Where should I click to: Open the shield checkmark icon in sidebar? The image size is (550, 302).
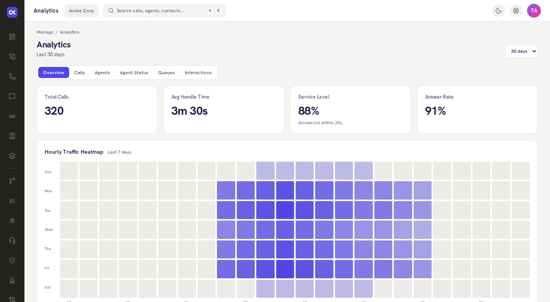[12, 260]
